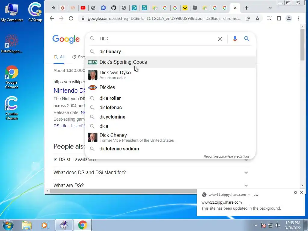The image size is (308, 231).
Task: Select the 'diclofenac' suggestion
Action: point(170,108)
